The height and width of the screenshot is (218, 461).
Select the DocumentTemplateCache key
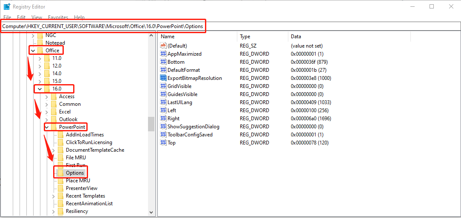[95, 150]
